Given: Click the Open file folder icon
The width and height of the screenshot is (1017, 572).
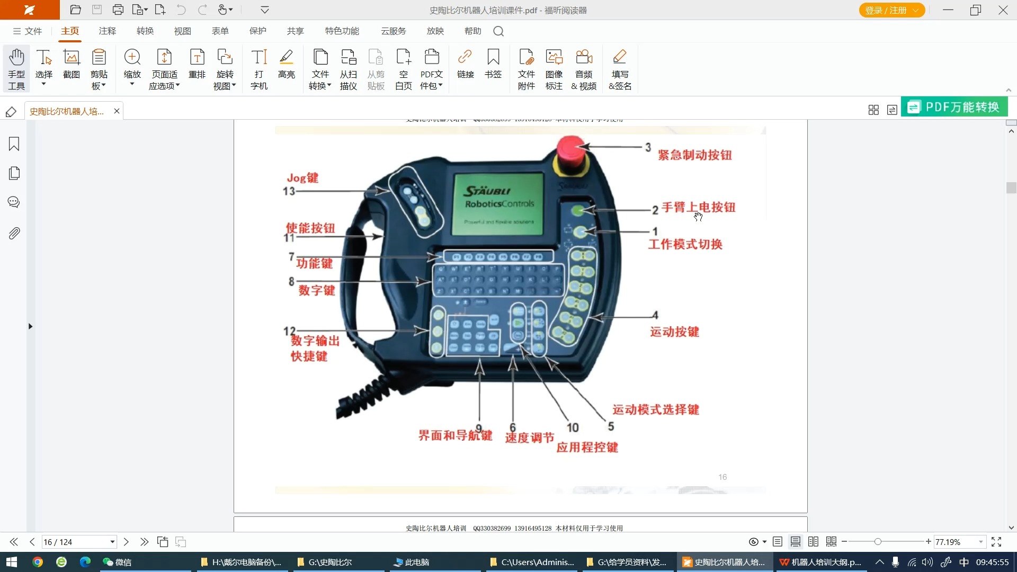Looking at the screenshot, I should (x=76, y=10).
